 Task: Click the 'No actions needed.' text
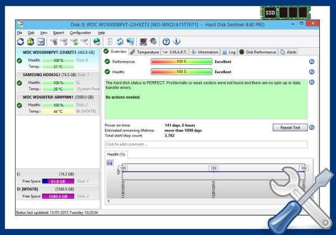(x=123, y=97)
